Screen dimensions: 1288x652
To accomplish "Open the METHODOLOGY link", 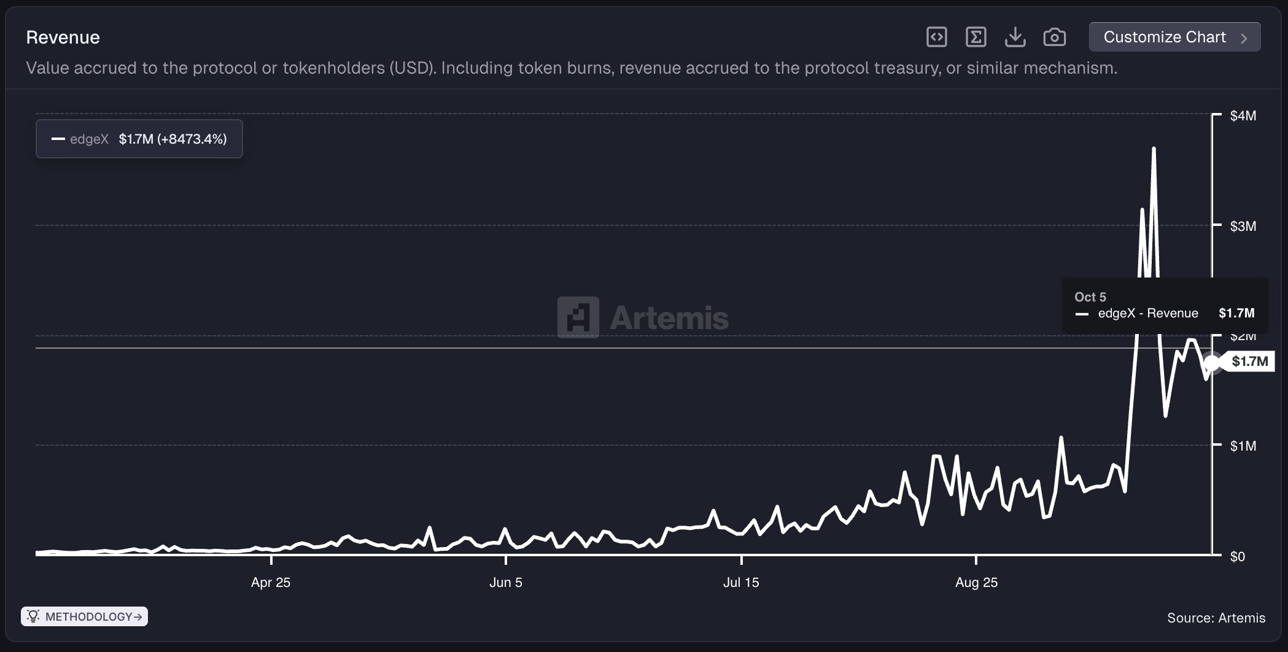I will [x=84, y=616].
